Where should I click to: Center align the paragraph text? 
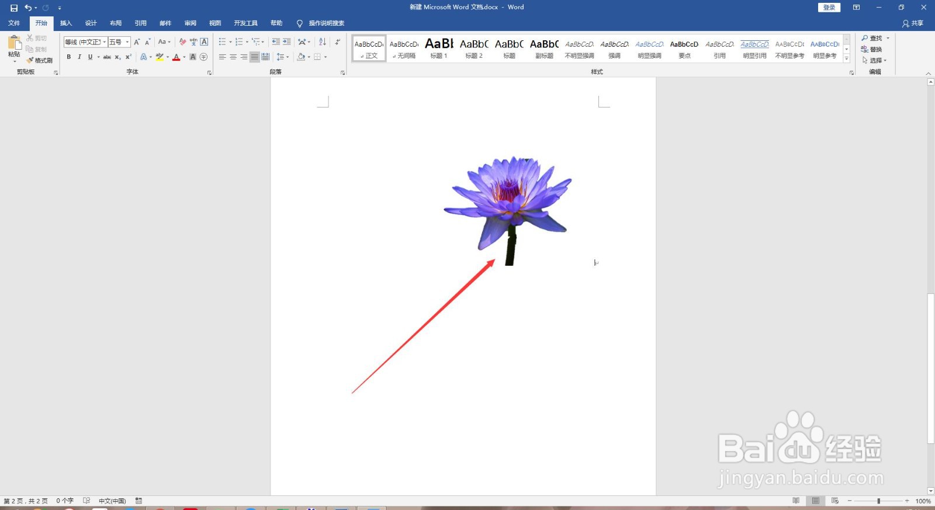click(x=233, y=57)
